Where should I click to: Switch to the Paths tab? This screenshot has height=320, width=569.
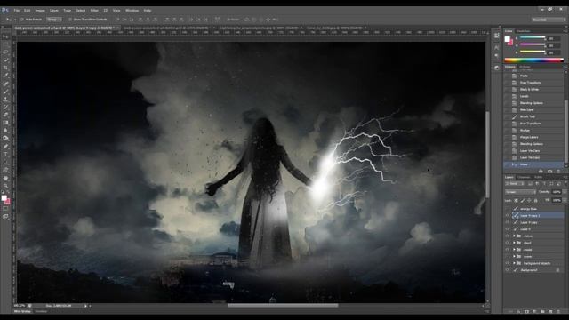539,177
